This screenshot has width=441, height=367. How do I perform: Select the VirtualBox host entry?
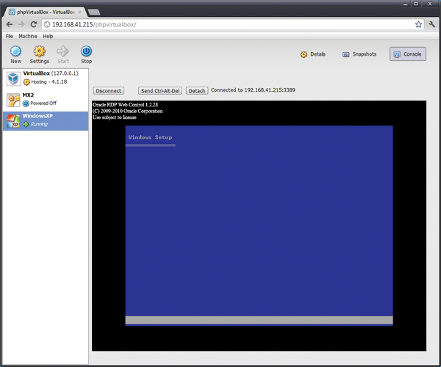45,79
